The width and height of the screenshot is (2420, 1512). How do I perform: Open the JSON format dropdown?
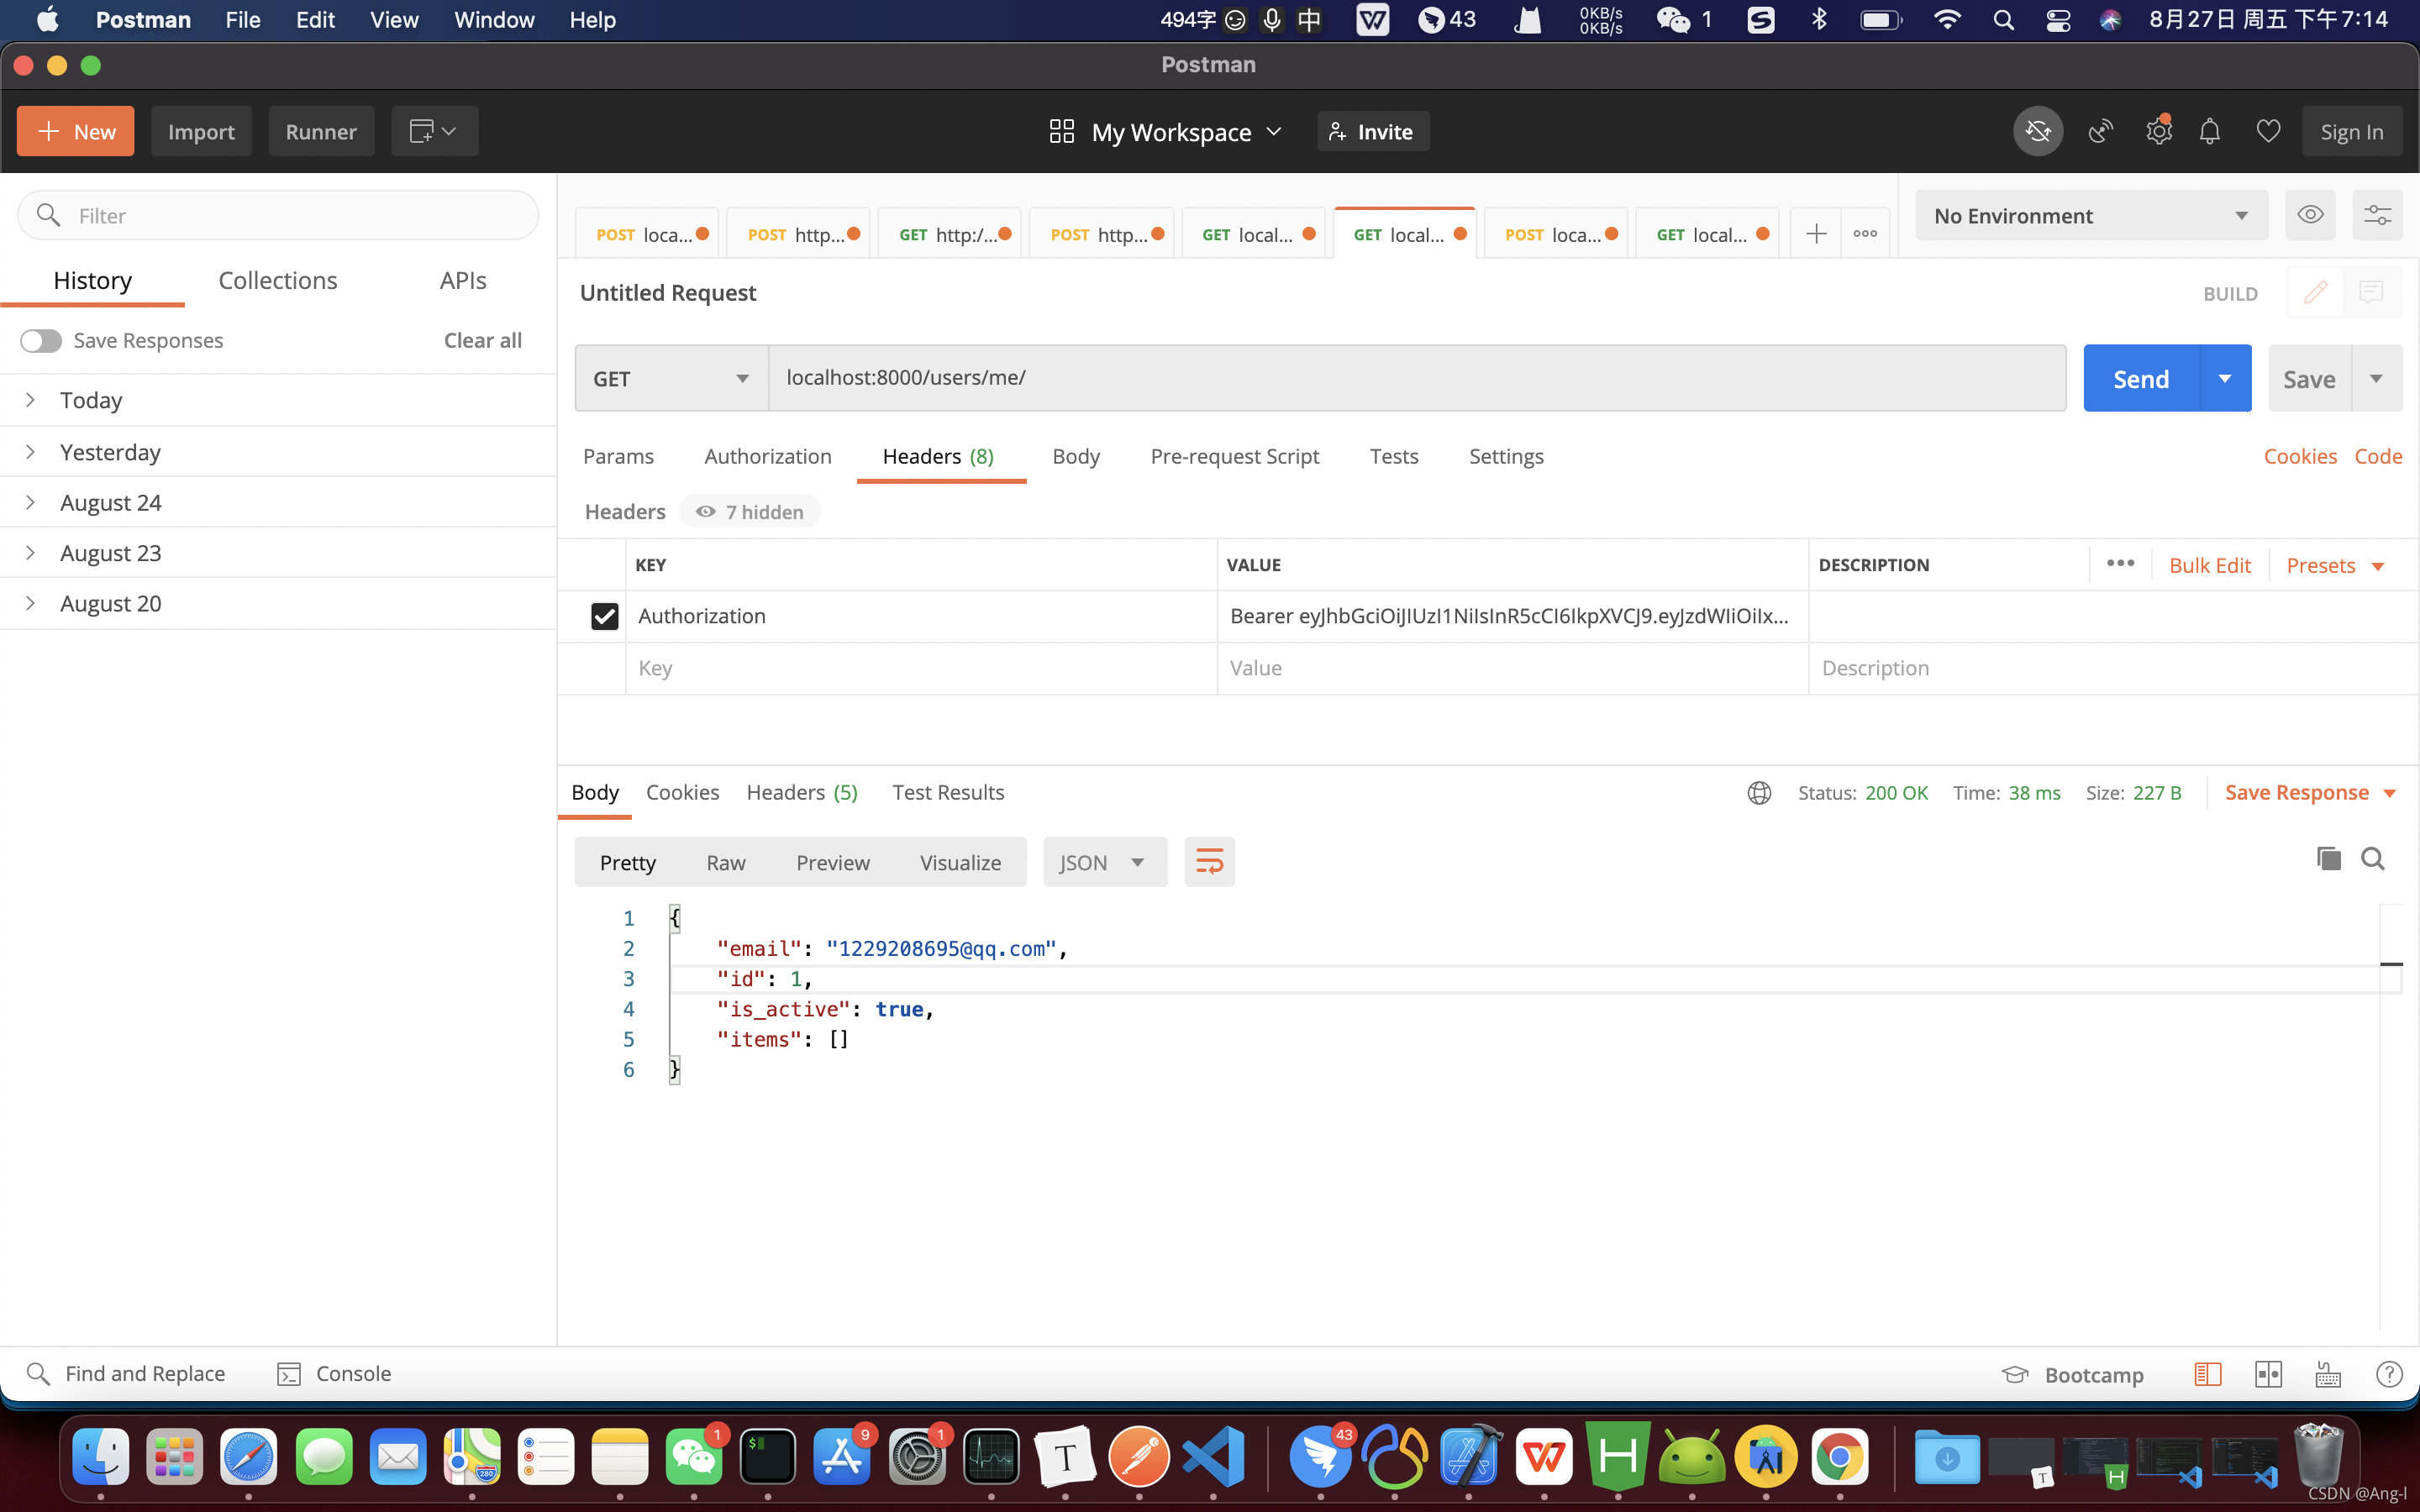[1104, 862]
